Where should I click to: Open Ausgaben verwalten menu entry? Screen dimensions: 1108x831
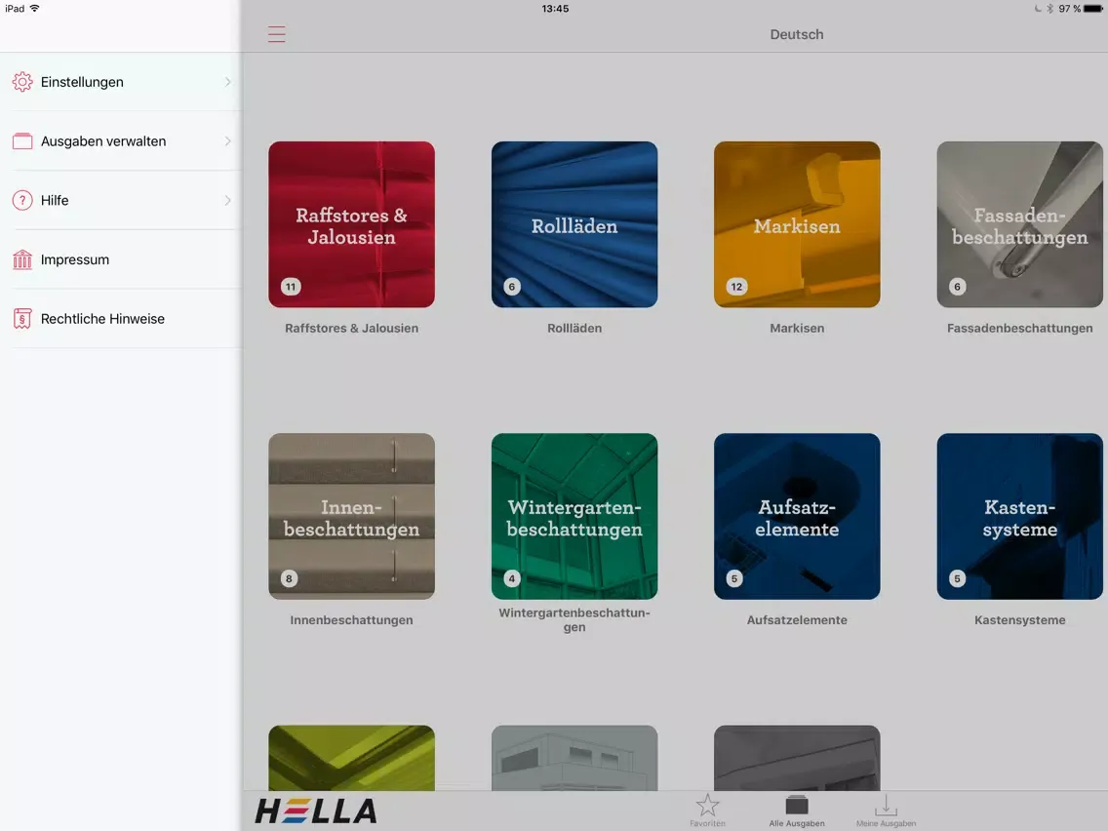(x=121, y=141)
